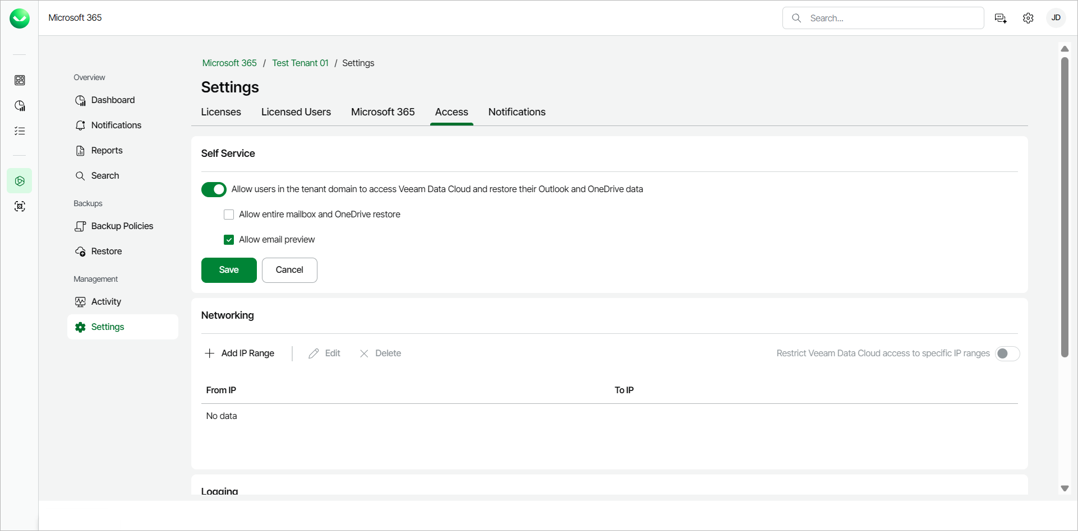Save the Self Service settings

coord(228,270)
